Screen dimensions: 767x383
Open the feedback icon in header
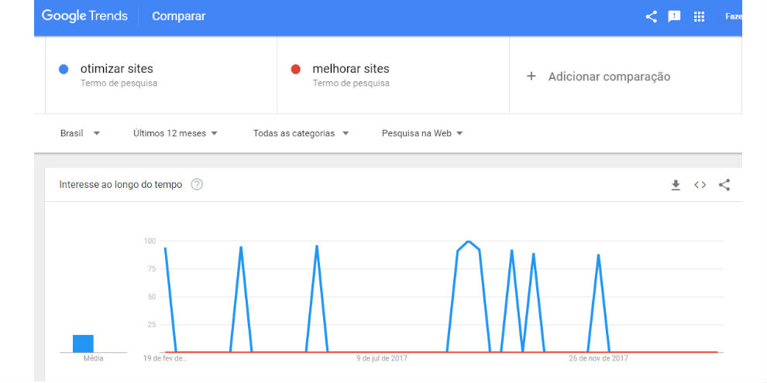[x=675, y=16]
